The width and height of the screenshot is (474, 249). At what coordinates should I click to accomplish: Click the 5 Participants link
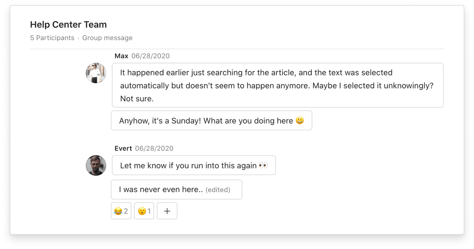click(x=52, y=38)
